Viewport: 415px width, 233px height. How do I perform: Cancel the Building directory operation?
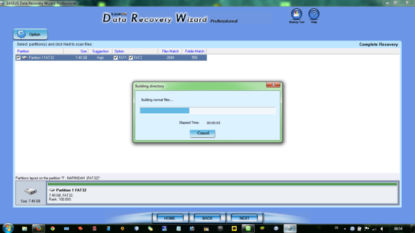(202, 133)
